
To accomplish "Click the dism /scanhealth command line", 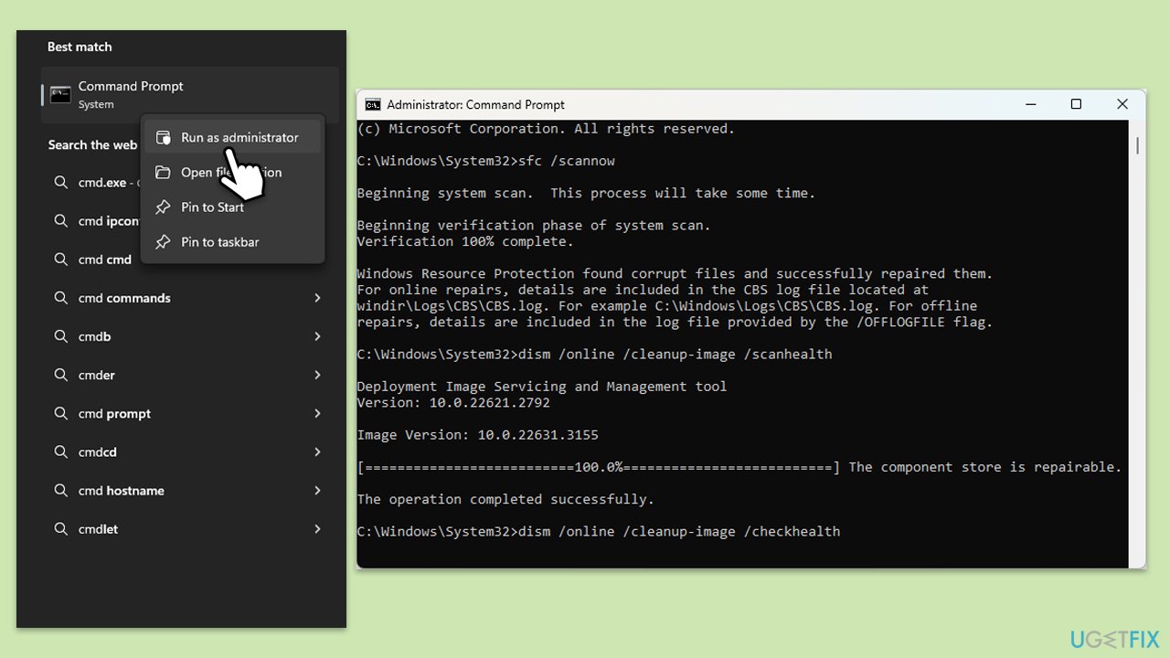I will click(x=595, y=354).
